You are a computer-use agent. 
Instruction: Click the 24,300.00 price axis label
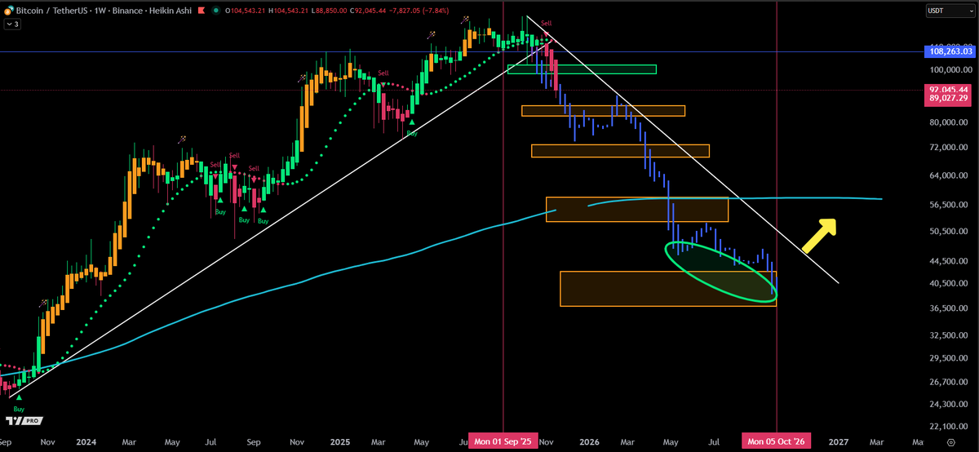click(x=950, y=405)
